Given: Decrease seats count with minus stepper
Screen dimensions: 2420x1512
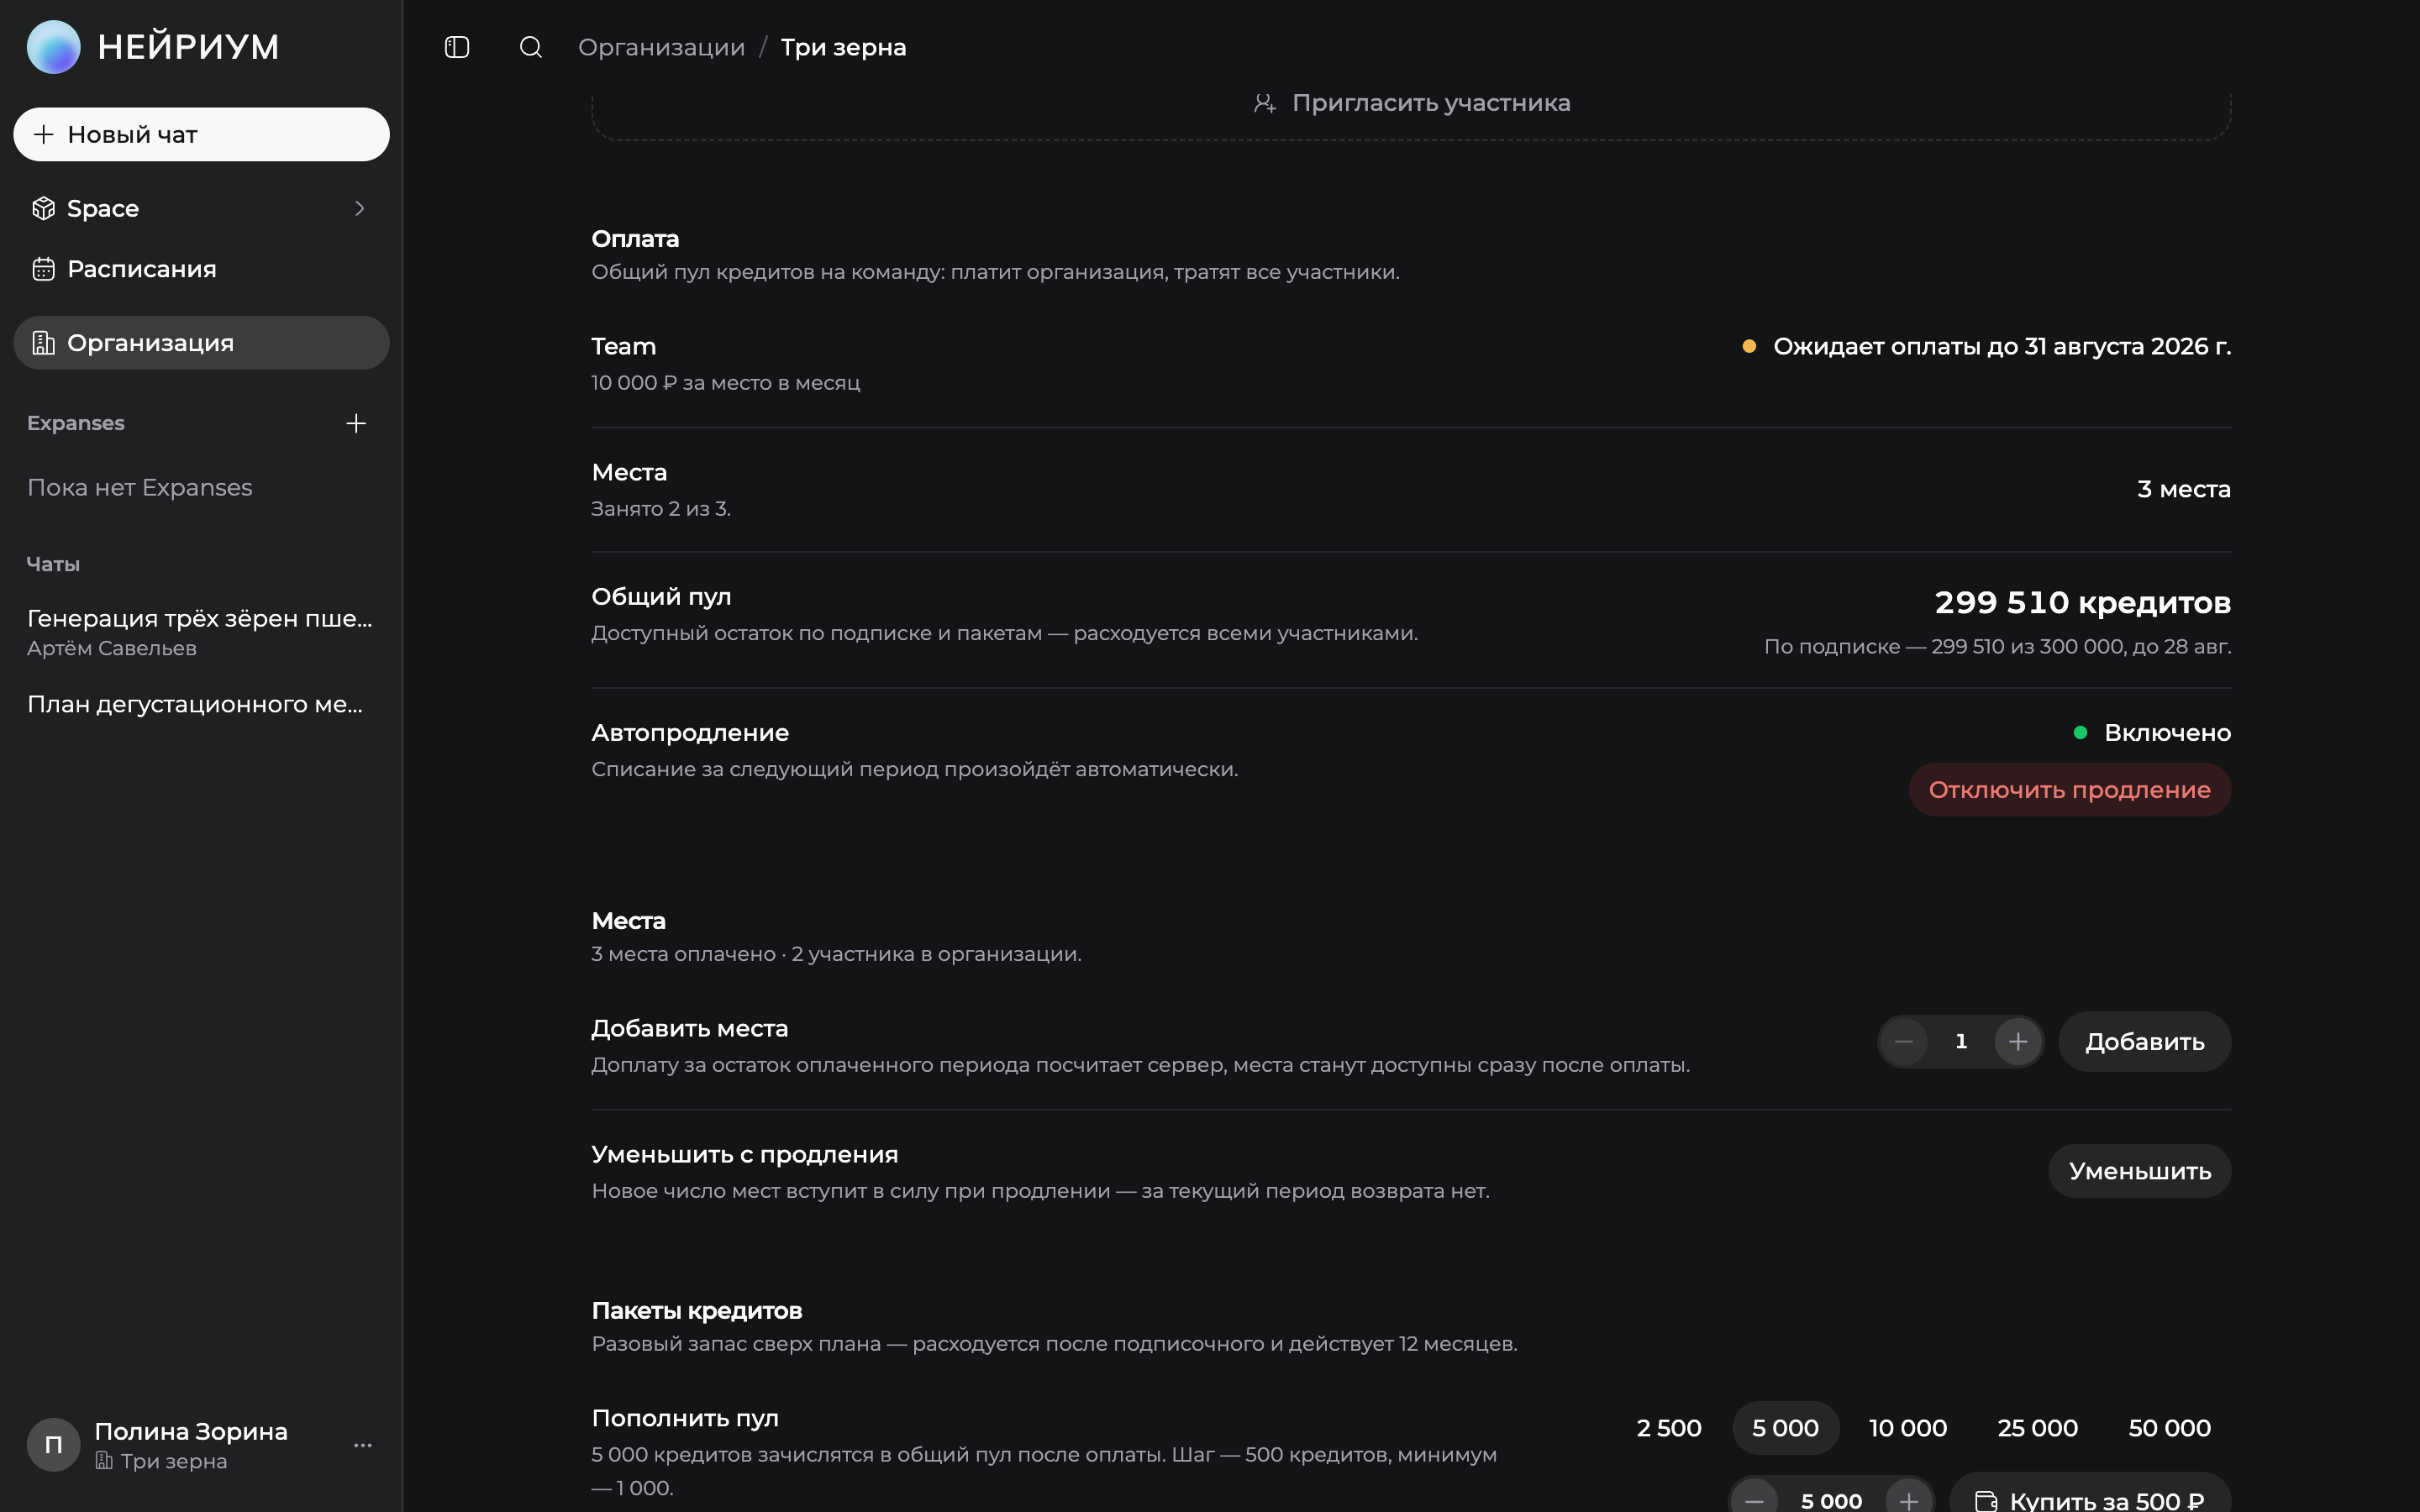Looking at the screenshot, I should point(1903,1041).
